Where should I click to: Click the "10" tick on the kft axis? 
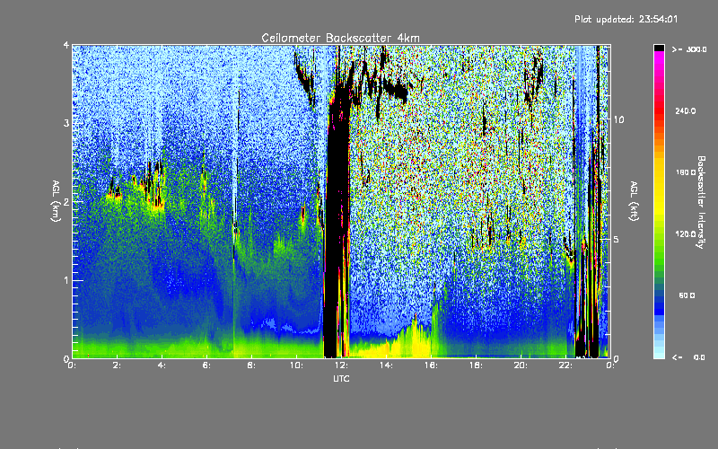pyautogui.click(x=618, y=119)
